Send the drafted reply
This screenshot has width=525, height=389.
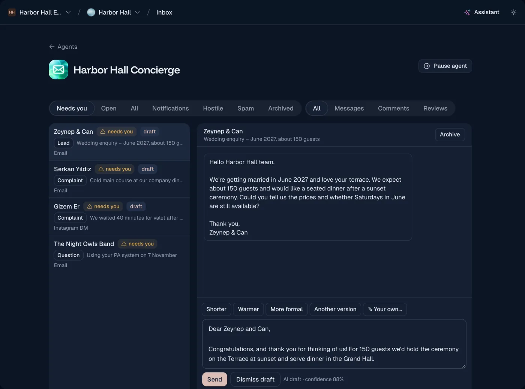(x=214, y=379)
